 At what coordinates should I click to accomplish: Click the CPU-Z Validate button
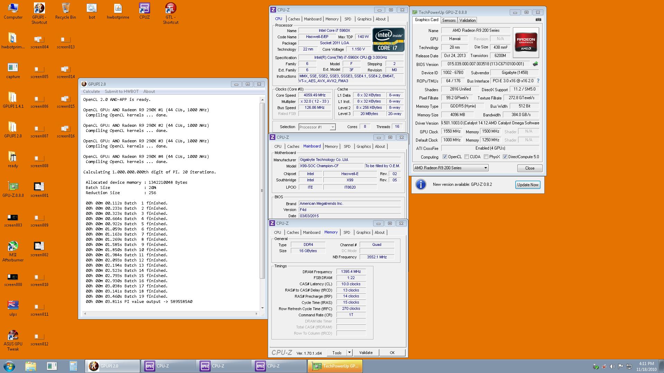pyautogui.click(x=366, y=353)
